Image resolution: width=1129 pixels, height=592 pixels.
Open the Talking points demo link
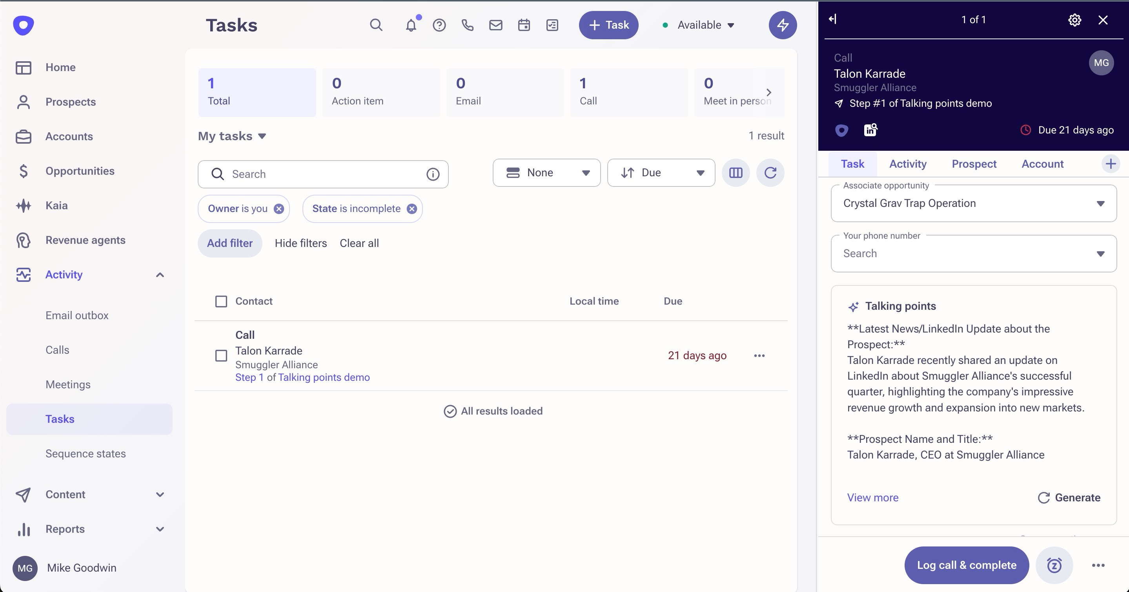click(324, 378)
